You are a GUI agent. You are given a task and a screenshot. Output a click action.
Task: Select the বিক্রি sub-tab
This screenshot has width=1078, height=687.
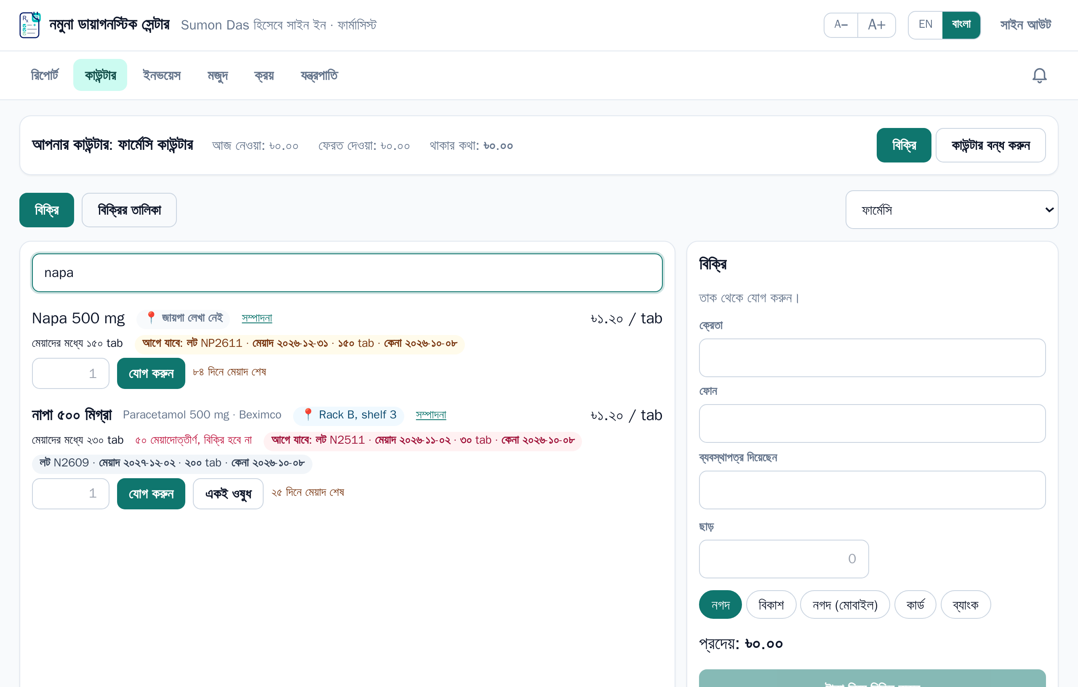click(47, 210)
